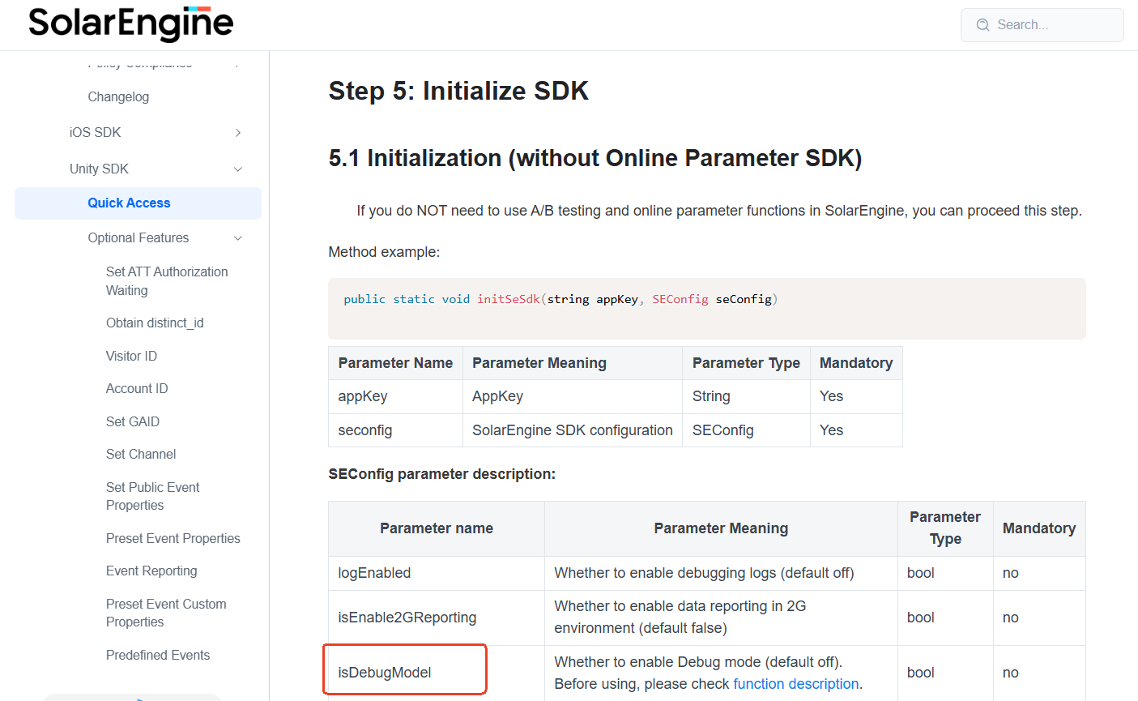The image size is (1138, 701).
Task: Go to Set ATT Authorization Waiting
Action: pyautogui.click(x=167, y=281)
